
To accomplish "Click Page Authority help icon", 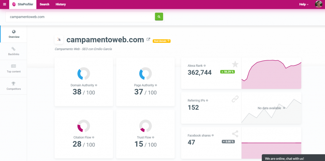I will [156, 85].
